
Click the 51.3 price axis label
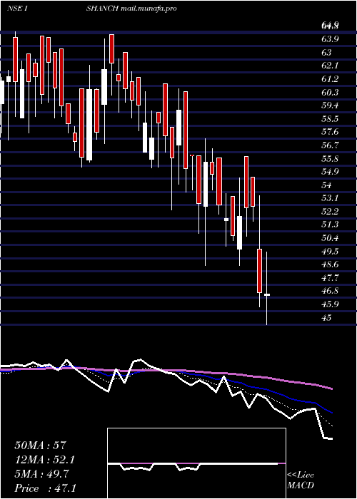[330, 225]
